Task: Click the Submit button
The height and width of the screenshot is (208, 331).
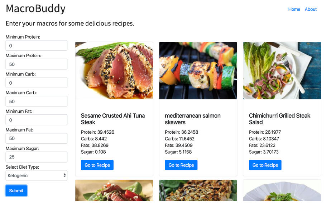Action: 16,190
